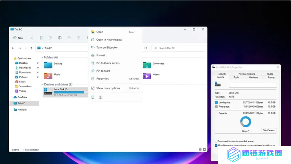Open the Videos folder icon
Viewport: 291px width, 164px height.
click(x=147, y=76)
